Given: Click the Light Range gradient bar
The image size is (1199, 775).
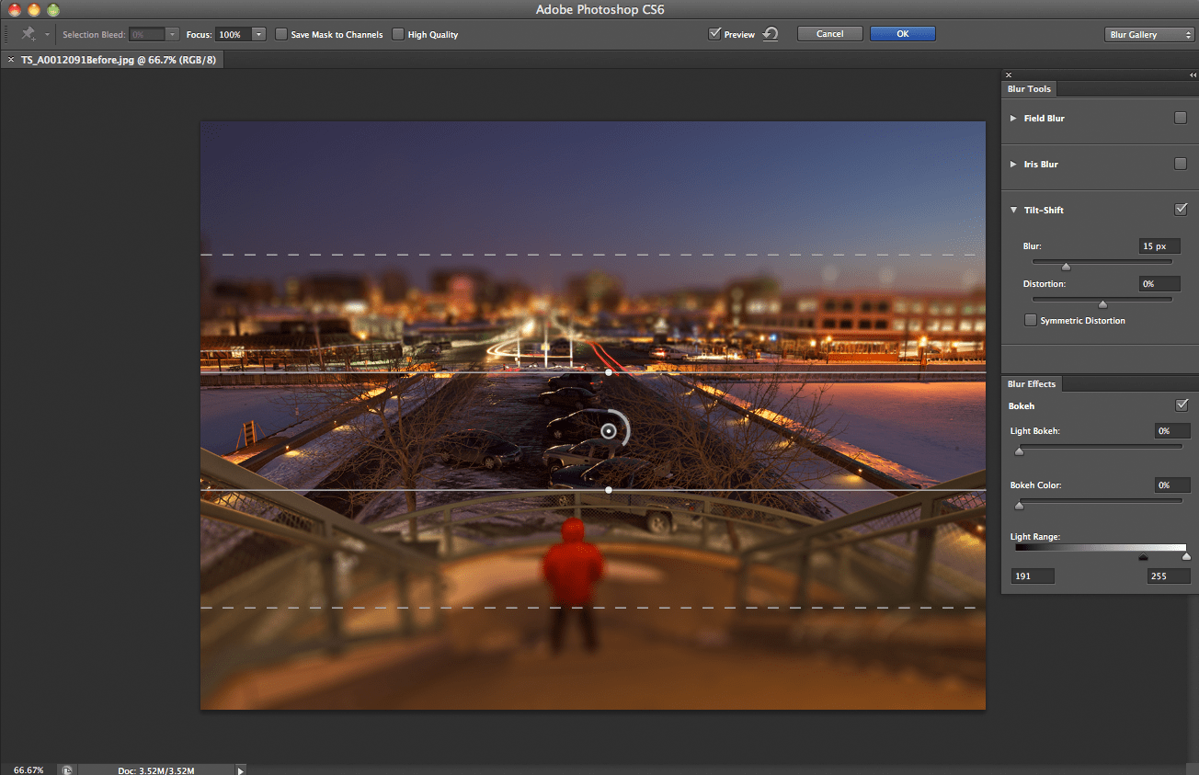Looking at the screenshot, I should click(x=1100, y=548).
